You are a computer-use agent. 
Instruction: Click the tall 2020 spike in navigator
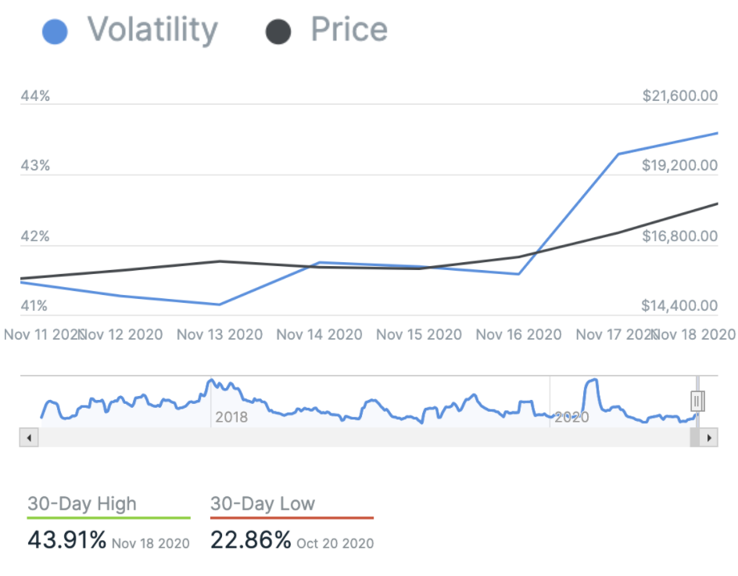592,383
